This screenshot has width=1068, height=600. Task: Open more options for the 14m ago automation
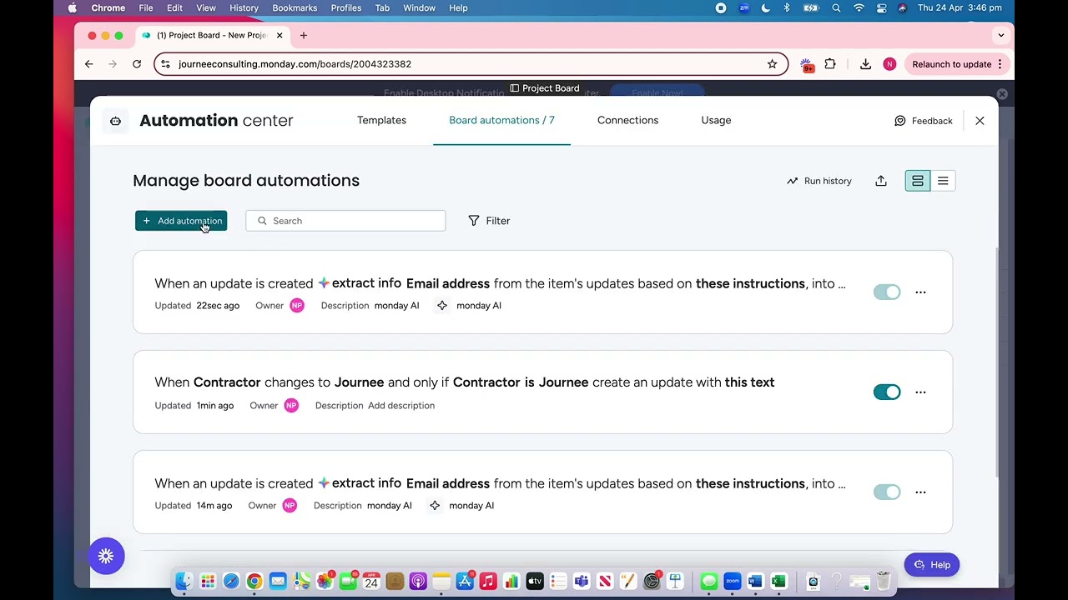[920, 492]
